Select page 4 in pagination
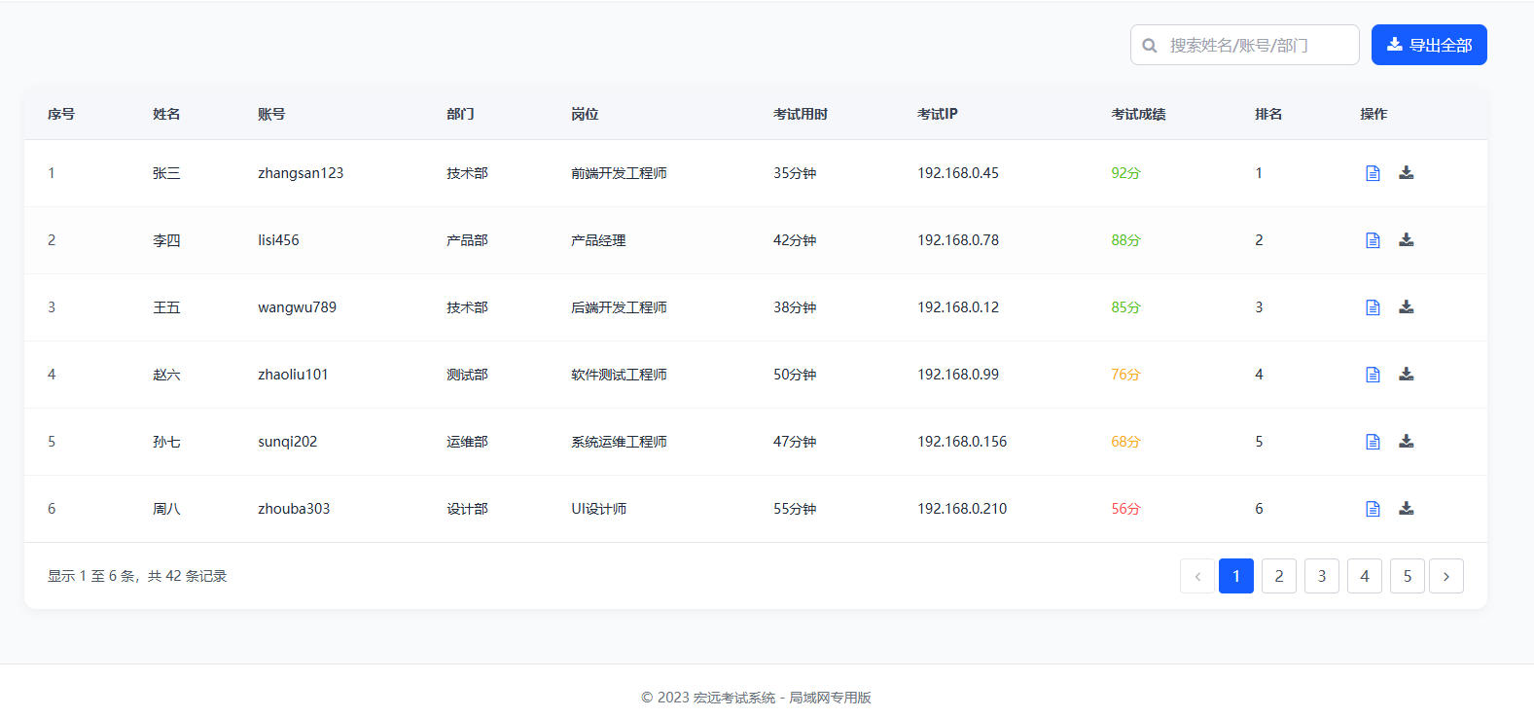The image size is (1534, 718). [1364, 576]
